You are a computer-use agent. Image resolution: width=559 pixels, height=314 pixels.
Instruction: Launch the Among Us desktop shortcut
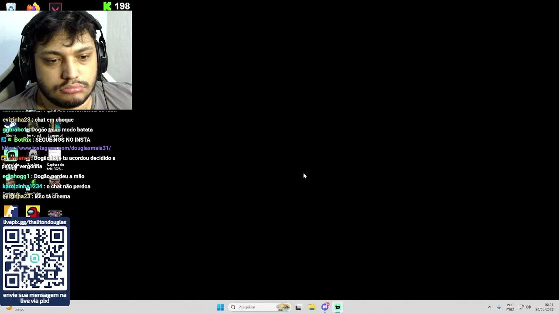pyautogui.click(x=33, y=212)
